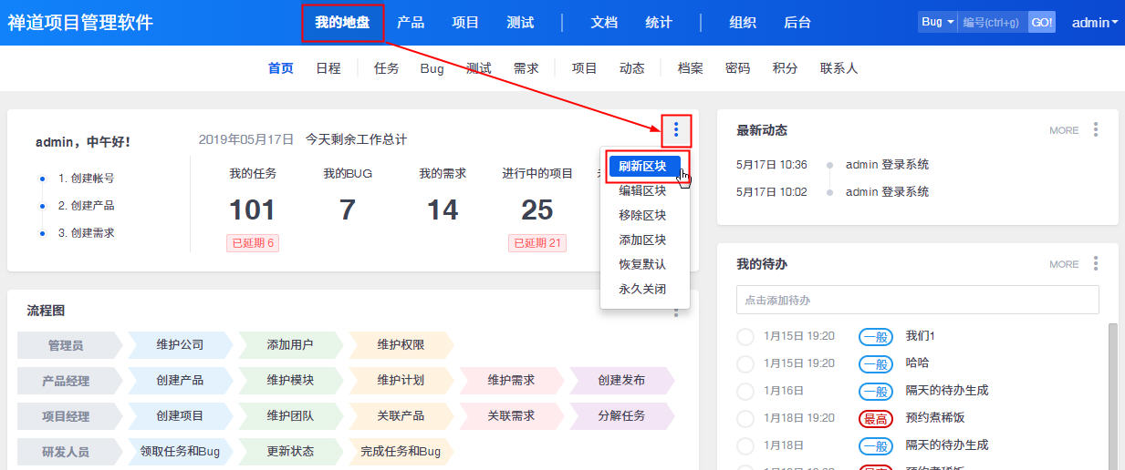Click the 已延期 6 overdue tasks badge
Image resolution: width=1125 pixels, height=470 pixels.
coord(253,243)
